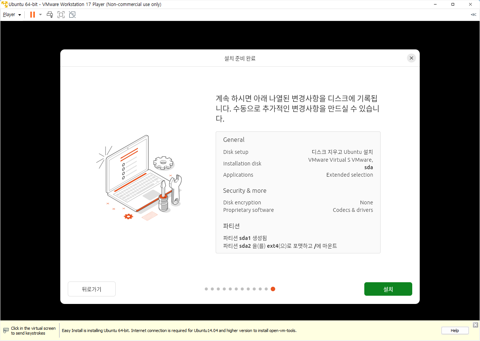480x341 pixels.
Task: Click the '디스크 지우고 Ubuntu 설치' value
Action: point(342,152)
